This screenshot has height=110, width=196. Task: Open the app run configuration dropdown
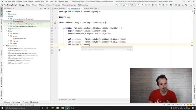pos(124,5)
